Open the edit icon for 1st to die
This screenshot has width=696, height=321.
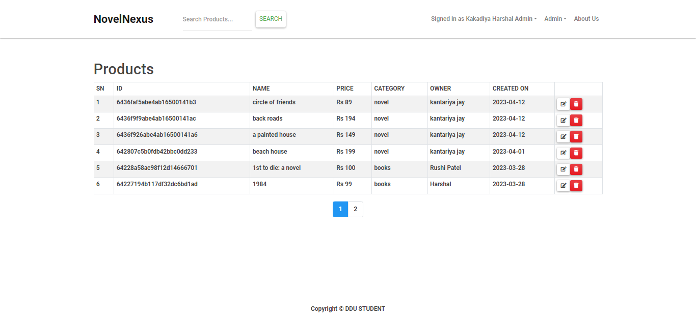click(x=563, y=169)
